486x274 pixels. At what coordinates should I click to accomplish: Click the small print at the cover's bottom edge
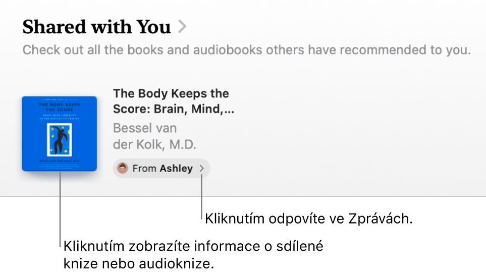pyautogui.click(x=59, y=166)
